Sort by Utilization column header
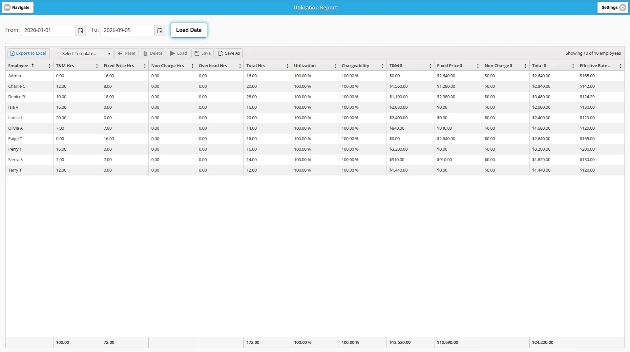 point(305,66)
